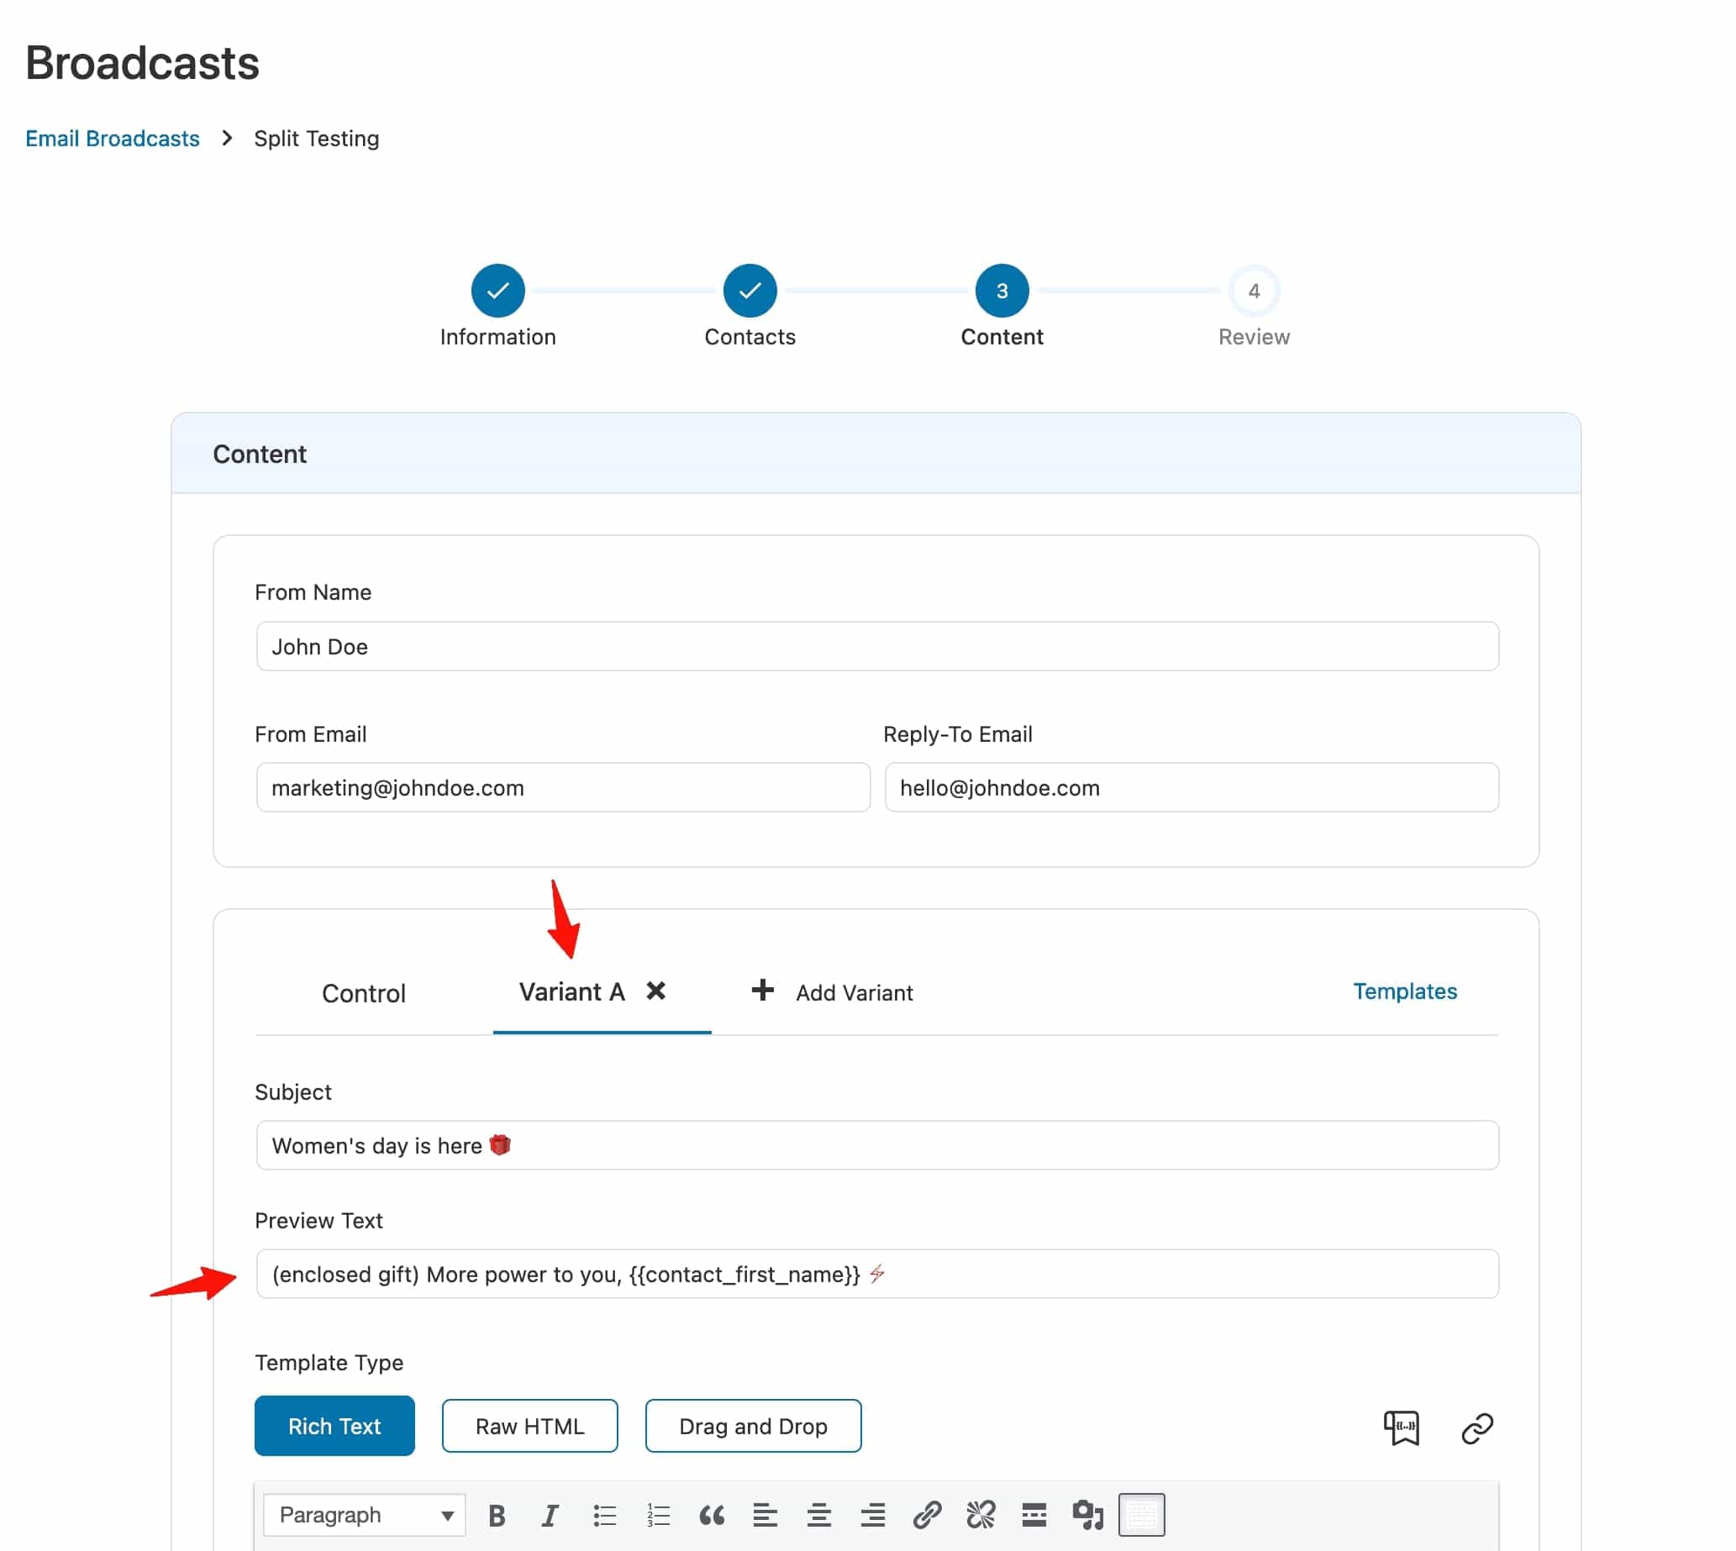The height and width of the screenshot is (1551, 1736).
Task: Click the Subject input field
Action: pyautogui.click(x=876, y=1145)
